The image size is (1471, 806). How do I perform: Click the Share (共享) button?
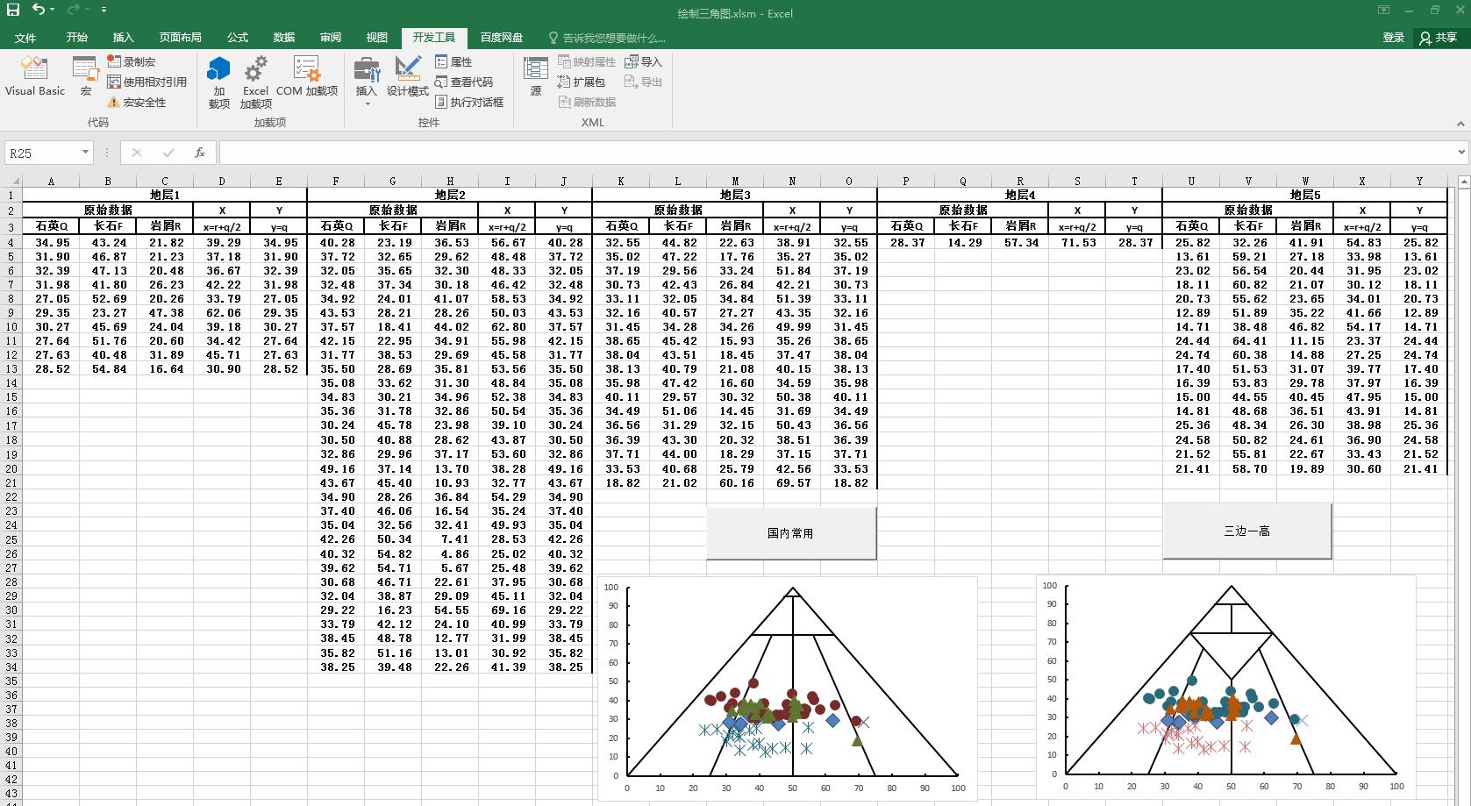click(1439, 38)
